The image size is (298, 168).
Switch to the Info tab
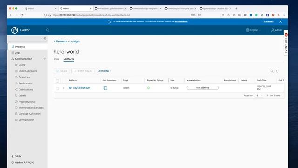pos(56,59)
